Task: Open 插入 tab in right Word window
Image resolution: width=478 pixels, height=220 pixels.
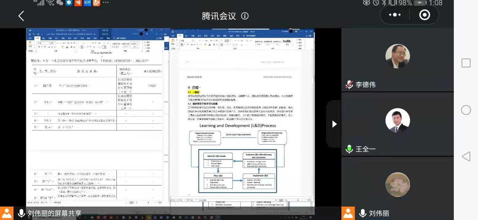Action: [x=187, y=36]
